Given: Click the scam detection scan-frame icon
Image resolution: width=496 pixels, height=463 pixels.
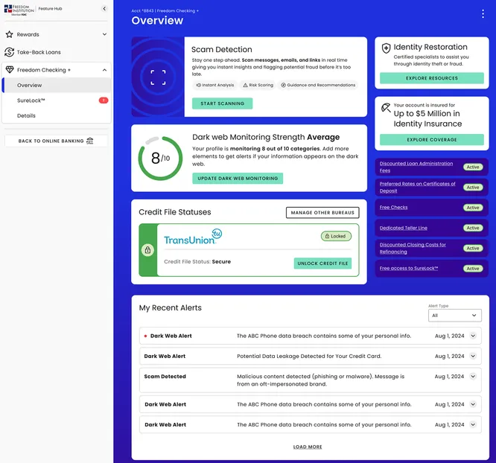Looking at the screenshot, I should 157,77.
